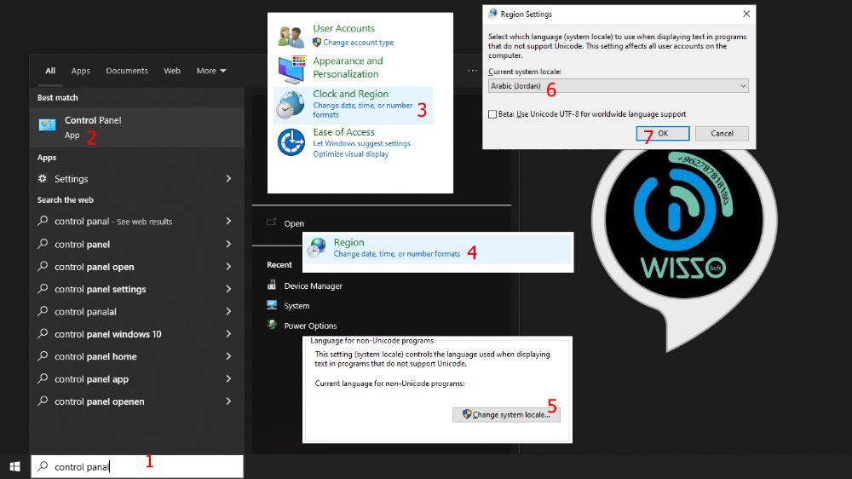Click the User Accounts icon
The height and width of the screenshot is (479, 852).
[291, 37]
